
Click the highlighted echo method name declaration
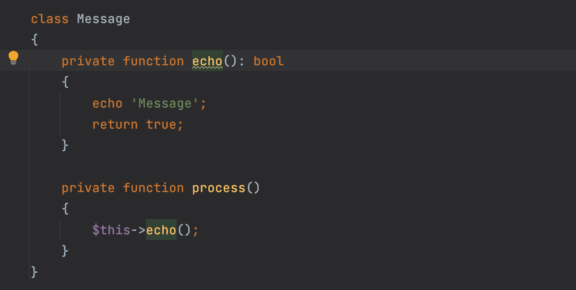(207, 61)
